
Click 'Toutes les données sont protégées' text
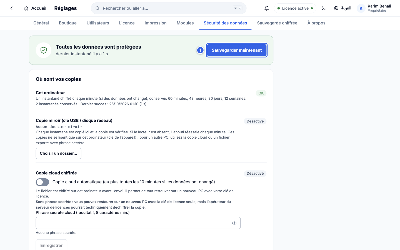[98, 47]
